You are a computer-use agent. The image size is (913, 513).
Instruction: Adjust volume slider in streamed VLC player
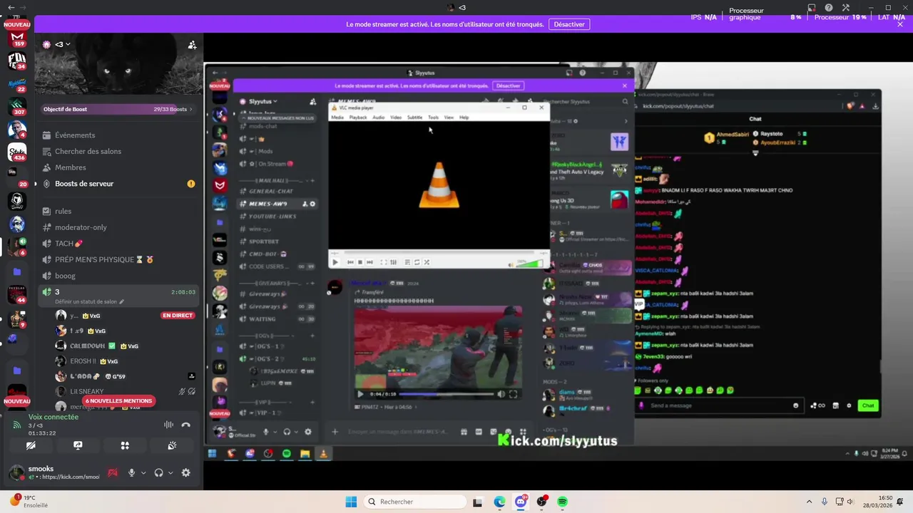530,263
